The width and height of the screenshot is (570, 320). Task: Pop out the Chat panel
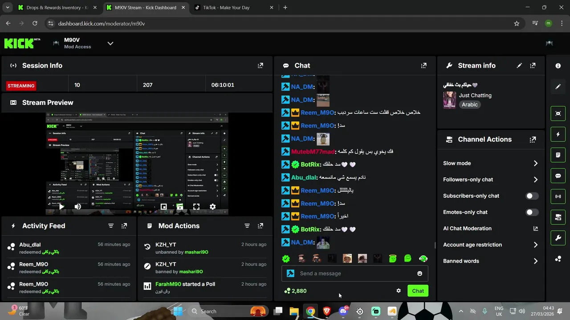coord(423,65)
